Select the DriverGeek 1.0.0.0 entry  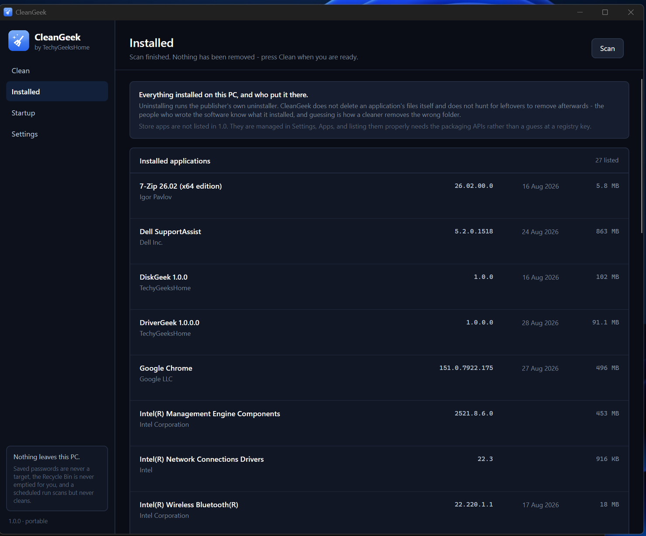[x=379, y=332]
